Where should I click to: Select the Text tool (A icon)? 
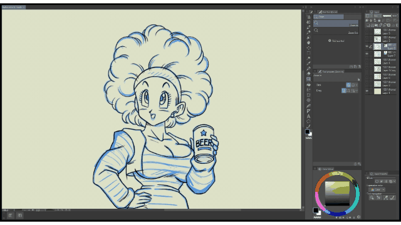click(309, 116)
